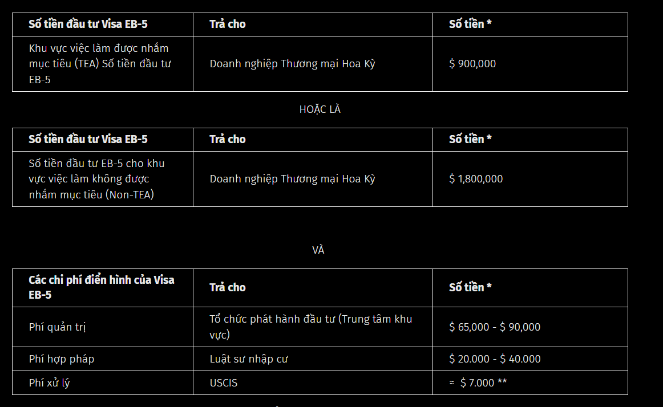Screen dimensions: 663x407
Task: Click the $ 20.000 - $ 40.000 amount
Action: coord(495,359)
